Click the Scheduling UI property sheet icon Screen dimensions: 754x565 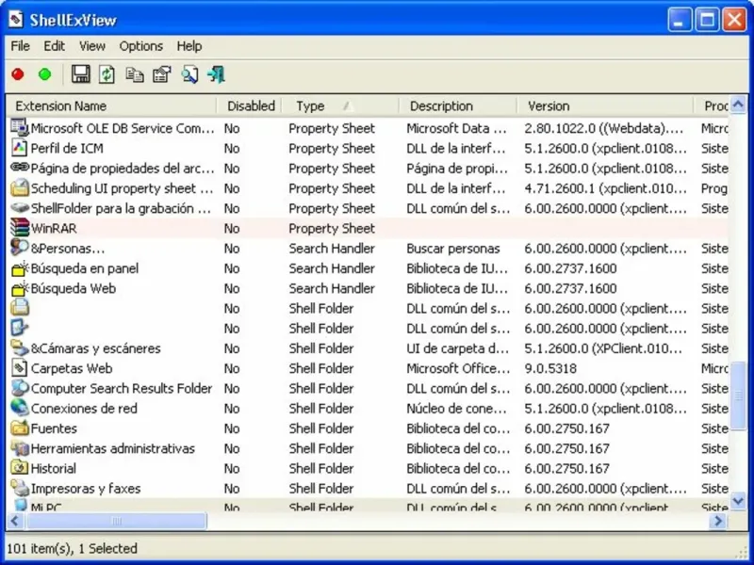point(20,187)
